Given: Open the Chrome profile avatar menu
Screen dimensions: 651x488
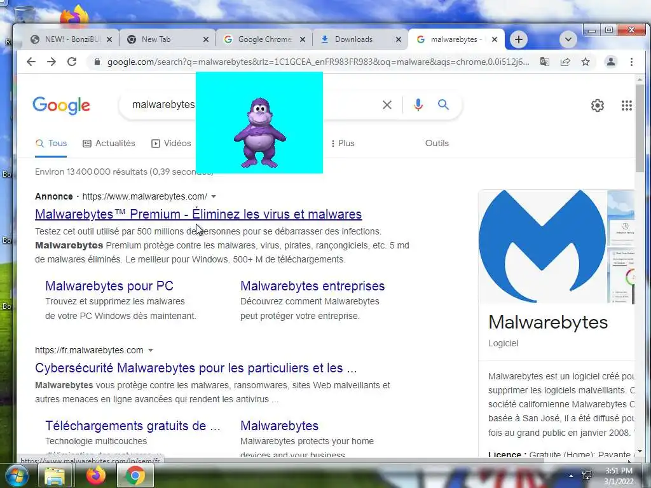Looking at the screenshot, I should click(x=611, y=62).
